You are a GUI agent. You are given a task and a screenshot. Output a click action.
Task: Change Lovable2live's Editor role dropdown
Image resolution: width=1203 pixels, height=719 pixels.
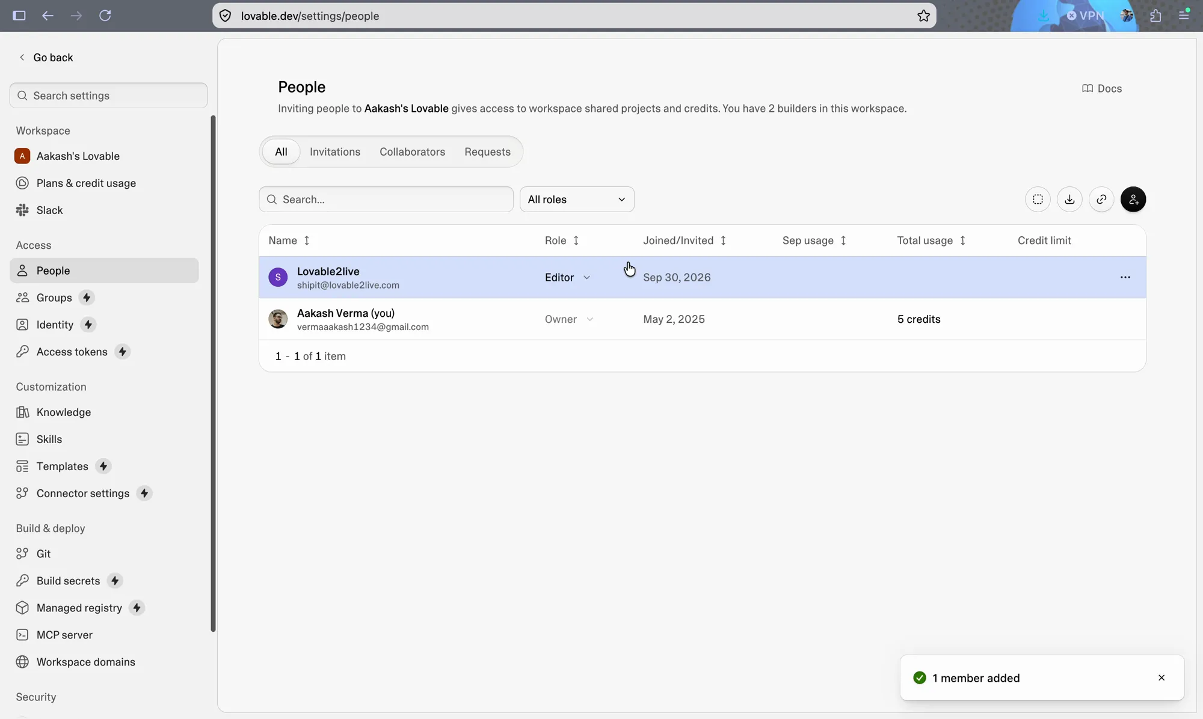tap(568, 277)
